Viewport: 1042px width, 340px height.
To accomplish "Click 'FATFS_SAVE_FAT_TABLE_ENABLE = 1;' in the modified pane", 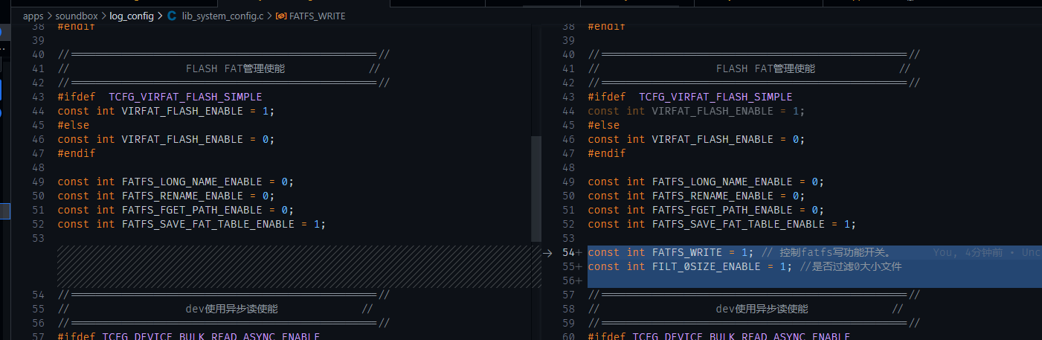I will pyautogui.click(x=754, y=224).
